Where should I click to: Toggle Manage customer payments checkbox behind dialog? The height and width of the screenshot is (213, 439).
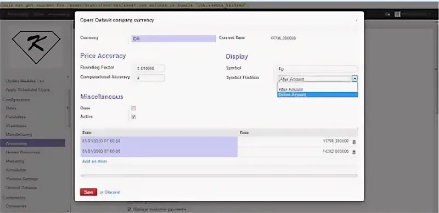coord(130,209)
